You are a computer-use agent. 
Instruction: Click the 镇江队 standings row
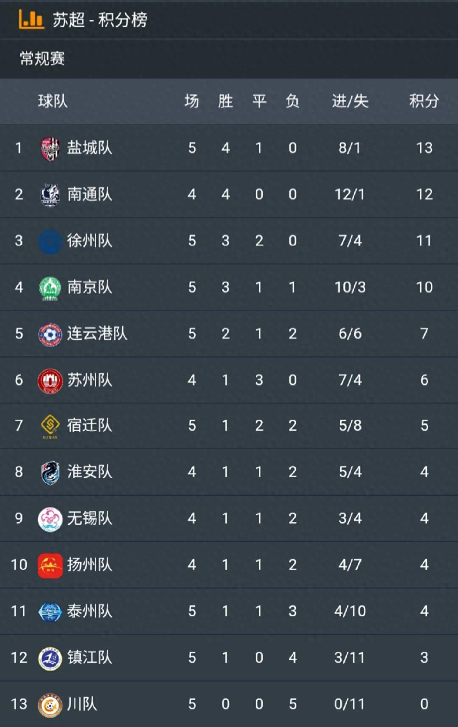point(229,659)
